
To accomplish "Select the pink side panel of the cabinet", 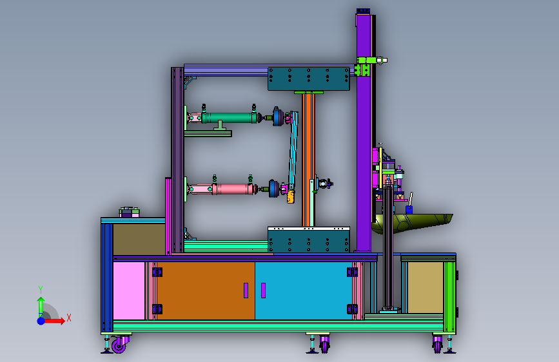I will click(129, 291).
